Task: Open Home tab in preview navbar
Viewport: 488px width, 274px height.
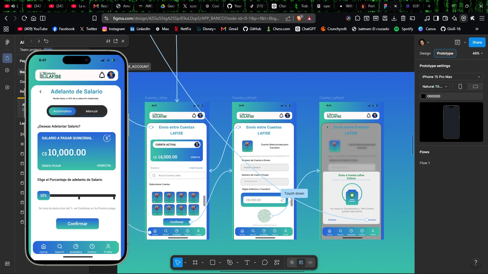Action: pyautogui.click(x=44, y=248)
